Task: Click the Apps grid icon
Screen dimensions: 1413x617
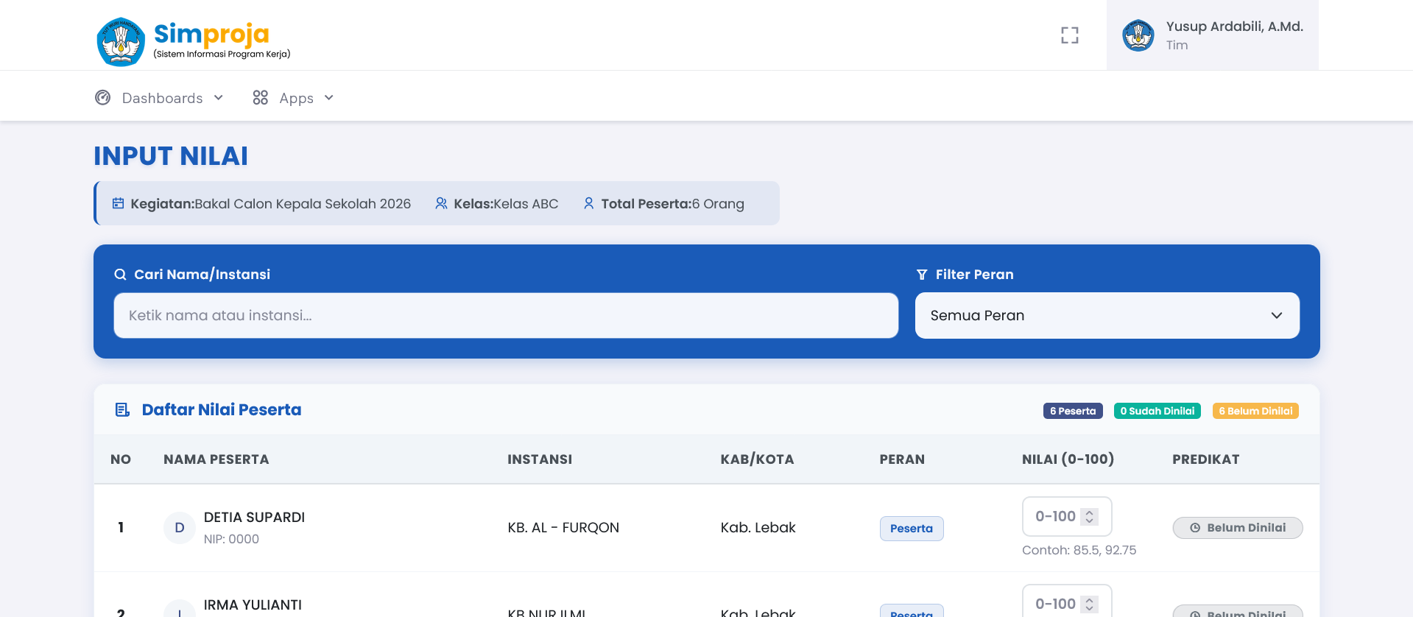Action: click(x=260, y=97)
